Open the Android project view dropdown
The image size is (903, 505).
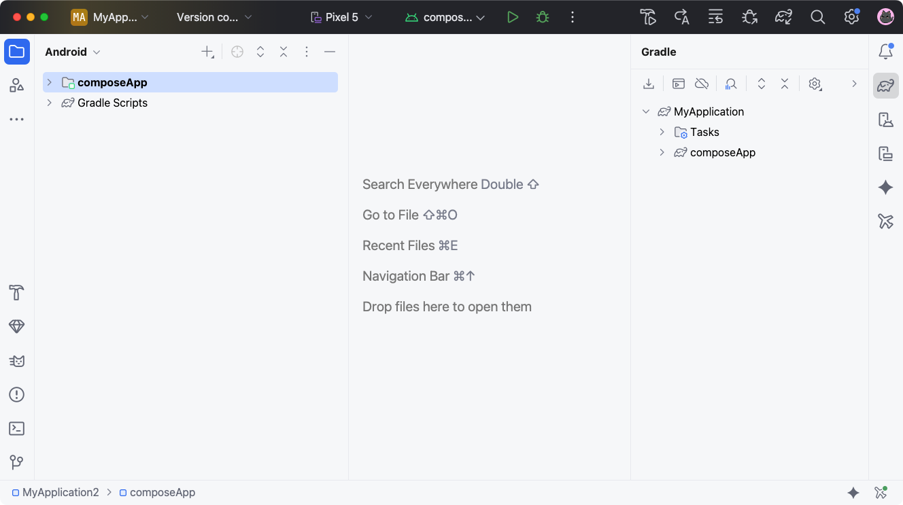pos(73,52)
